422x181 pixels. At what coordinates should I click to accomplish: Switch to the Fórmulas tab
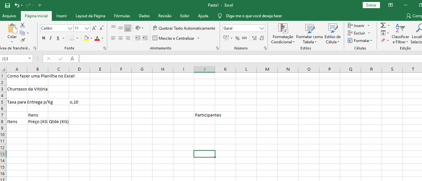click(x=122, y=16)
